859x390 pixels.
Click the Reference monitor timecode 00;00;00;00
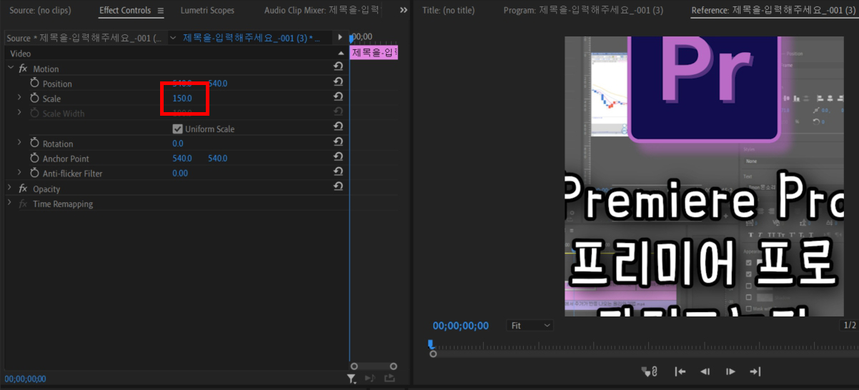(x=461, y=326)
